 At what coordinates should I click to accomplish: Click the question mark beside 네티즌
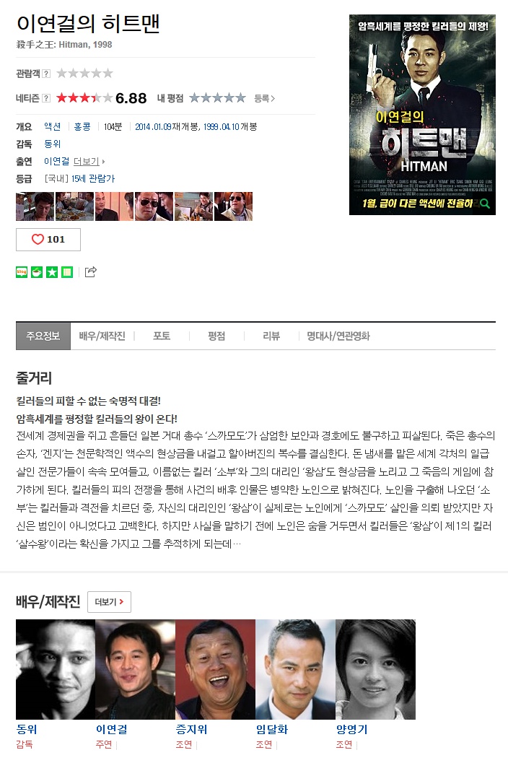[46, 98]
